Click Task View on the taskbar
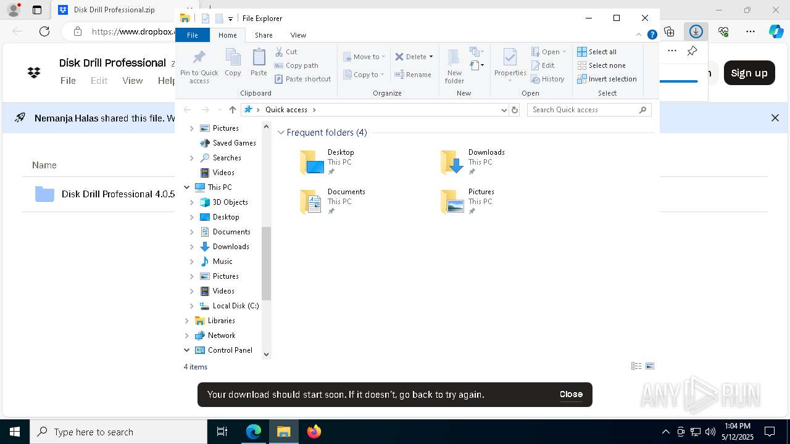 point(222,432)
